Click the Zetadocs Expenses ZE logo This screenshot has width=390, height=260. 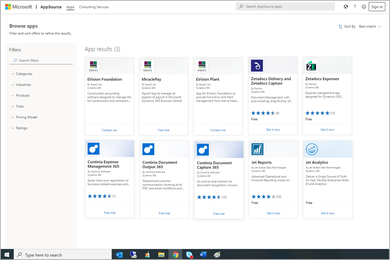(311, 65)
